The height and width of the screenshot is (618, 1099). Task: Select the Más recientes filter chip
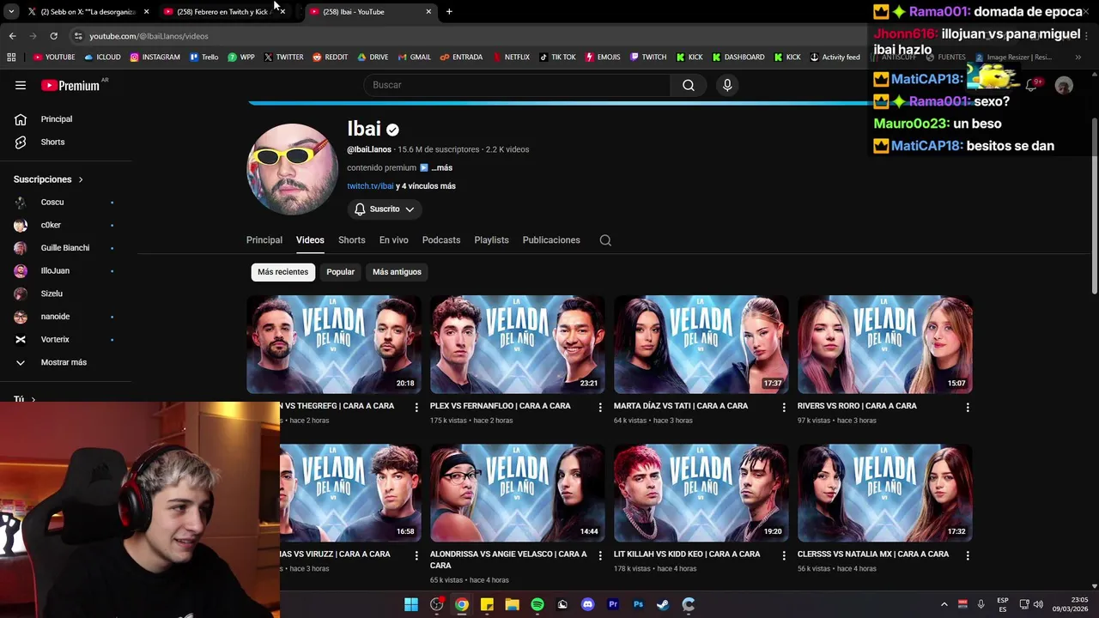click(x=282, y=272)
